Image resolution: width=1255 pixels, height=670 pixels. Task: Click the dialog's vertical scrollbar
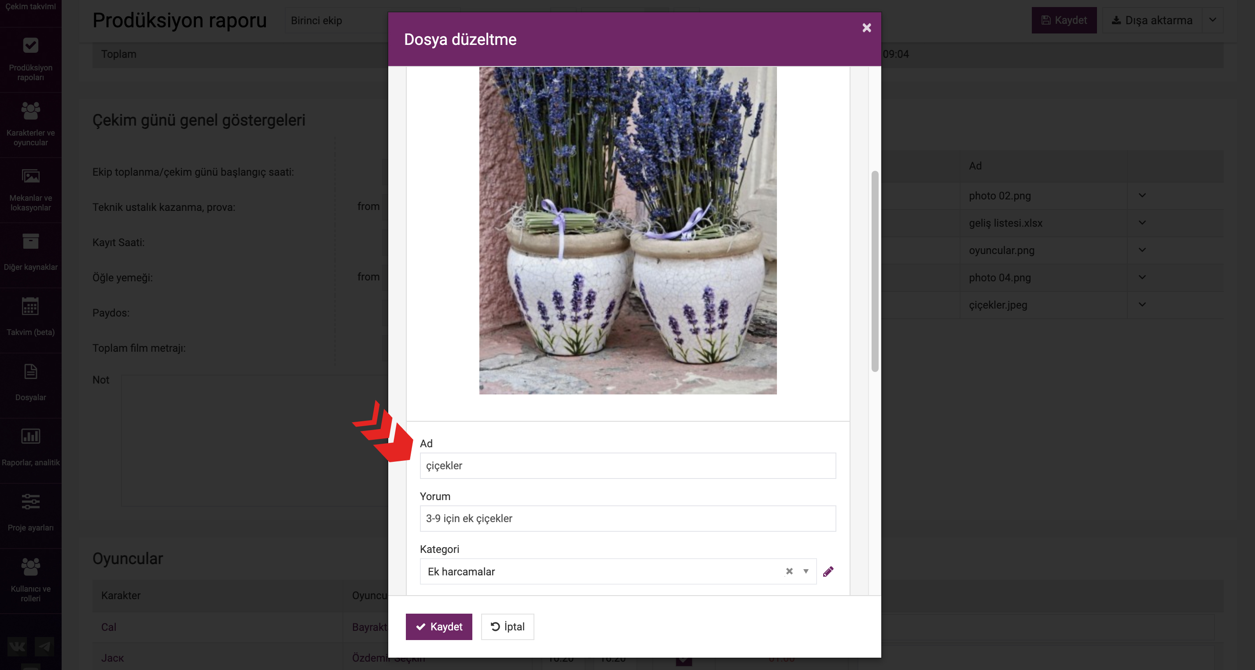[875, 271]
